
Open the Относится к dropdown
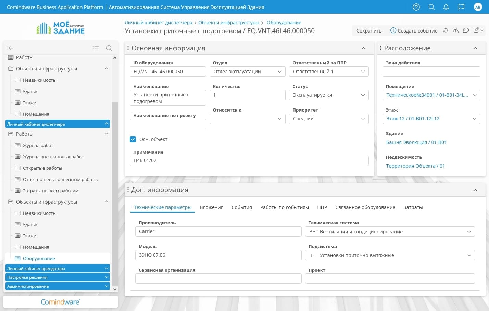[x=248, y=119]
